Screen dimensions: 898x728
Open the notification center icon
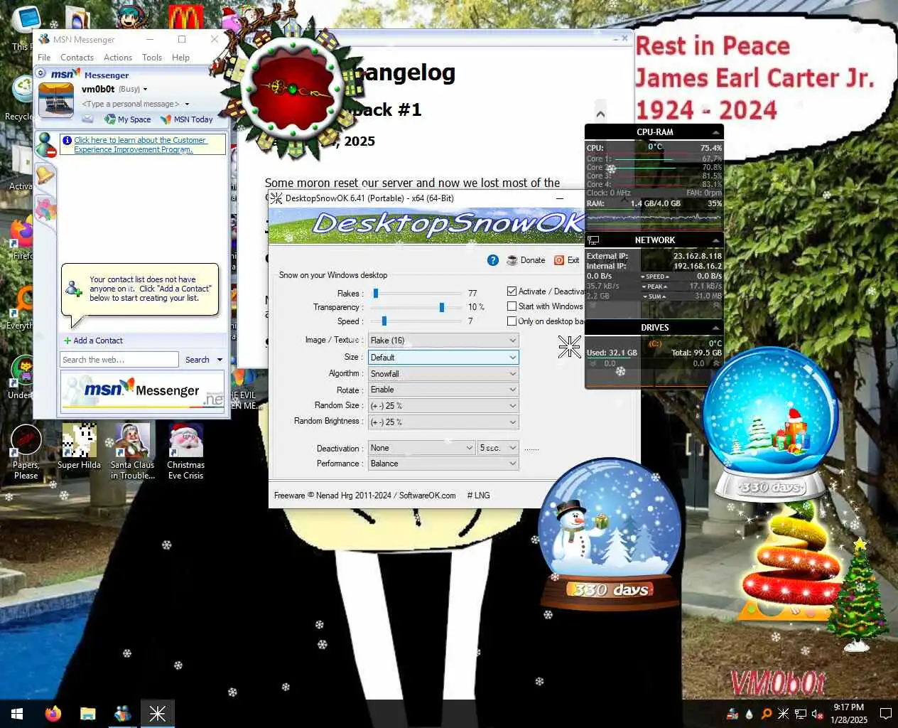(885, 714)
